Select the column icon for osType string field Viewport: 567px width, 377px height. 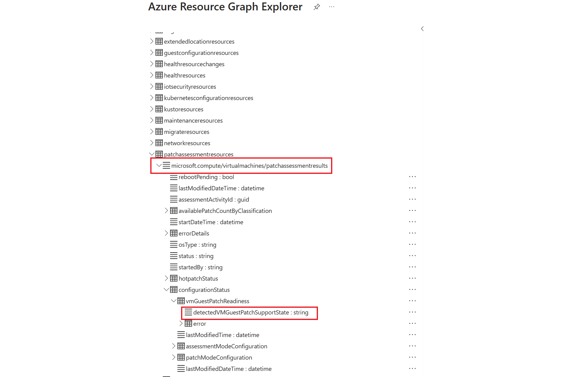click(174, 244)
